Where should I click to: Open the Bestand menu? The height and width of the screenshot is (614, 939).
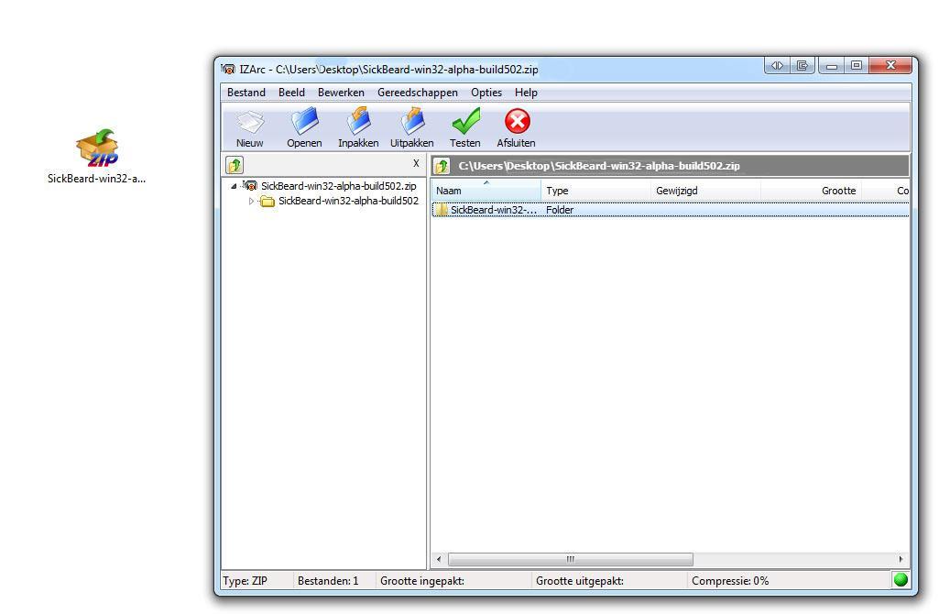tap(246, 93)
